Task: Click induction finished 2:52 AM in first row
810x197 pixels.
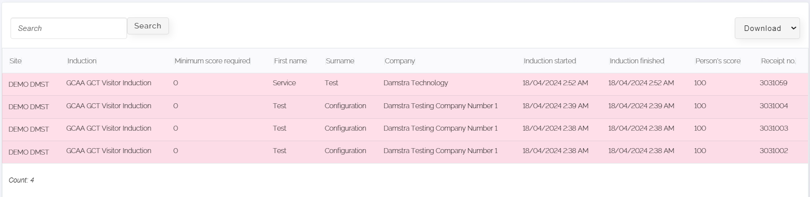Action: pyautogui.click(x=641, y=83)
